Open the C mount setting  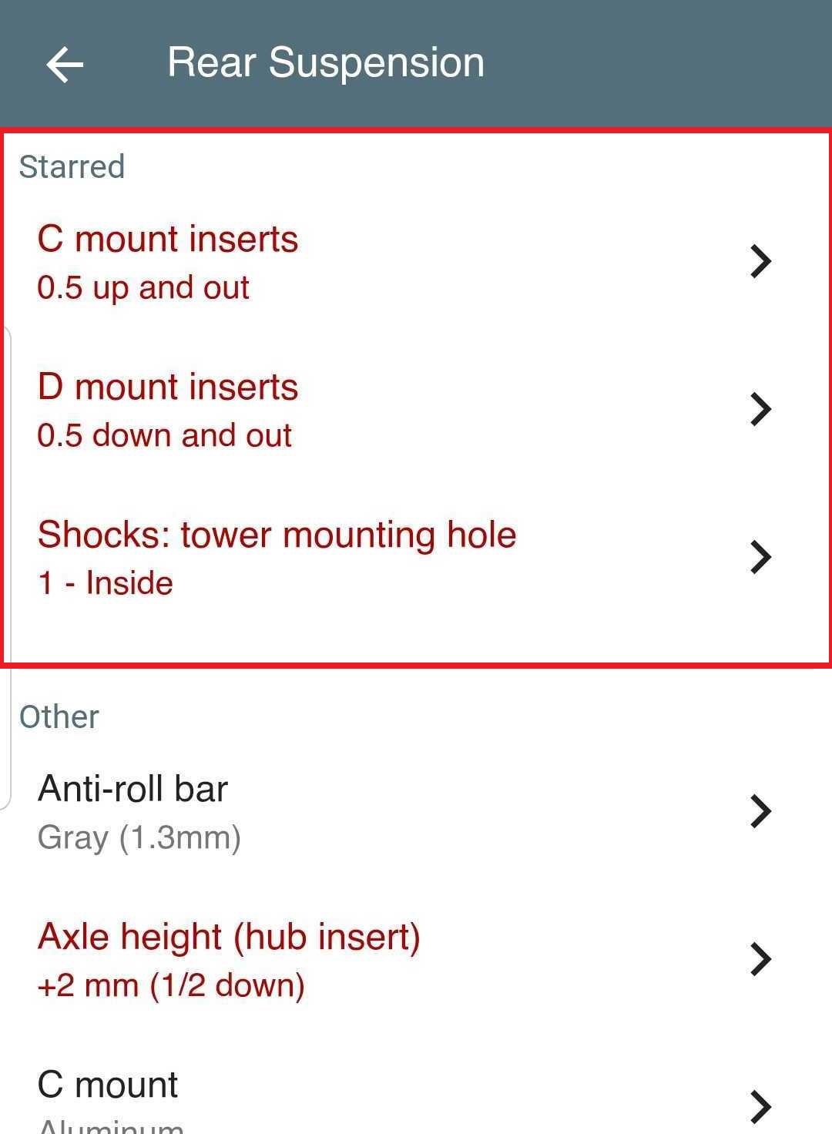108,1085
